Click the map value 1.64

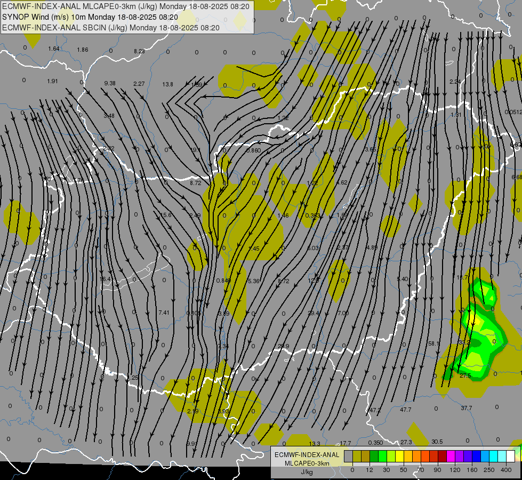pos(54,49)
